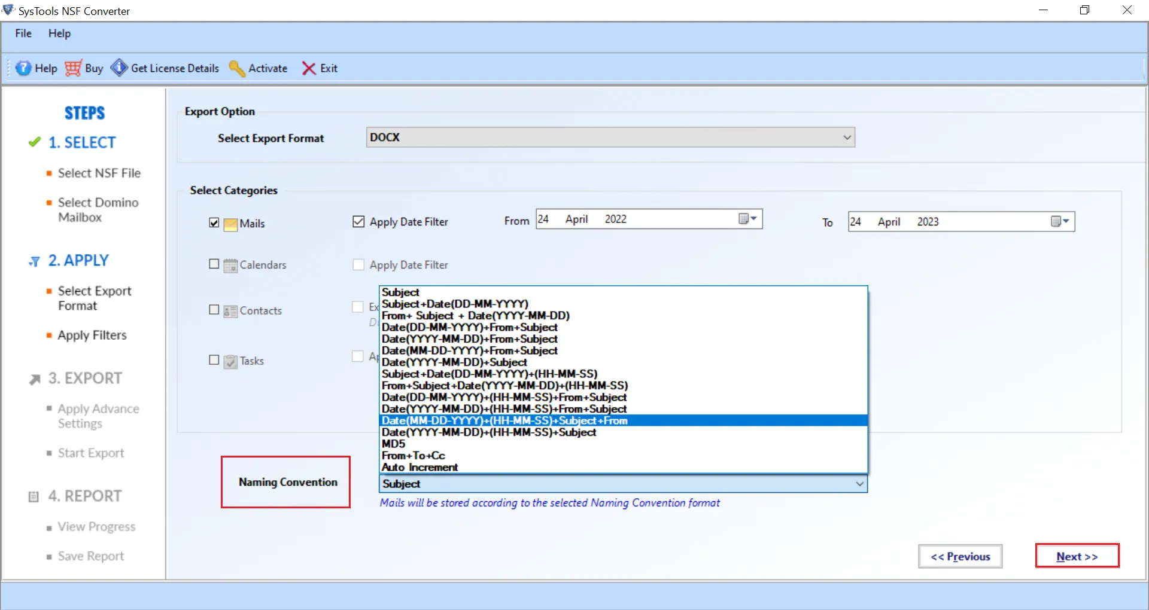The height and width of the screenshot is (610, 1149).
Task: Open the To date calendar picker icon
Action: tap(1059, 222)
